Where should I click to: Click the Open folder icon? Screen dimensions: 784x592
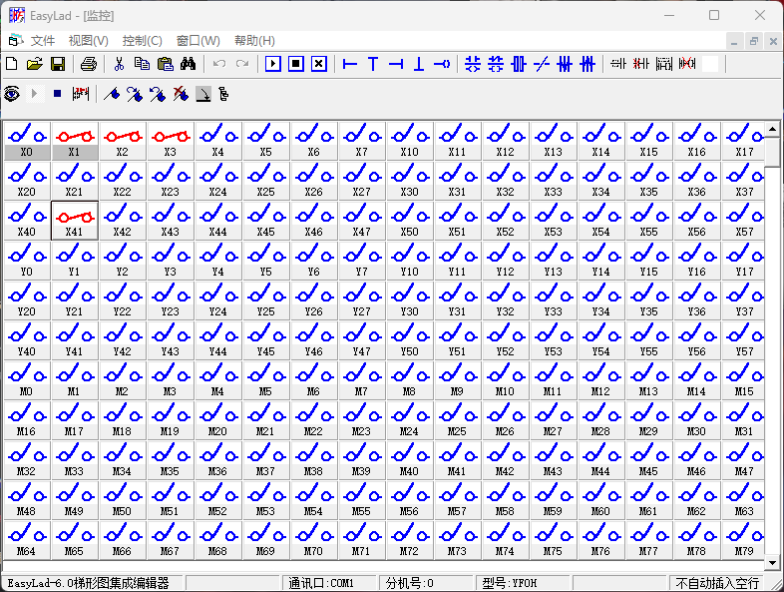pos(35,64)
